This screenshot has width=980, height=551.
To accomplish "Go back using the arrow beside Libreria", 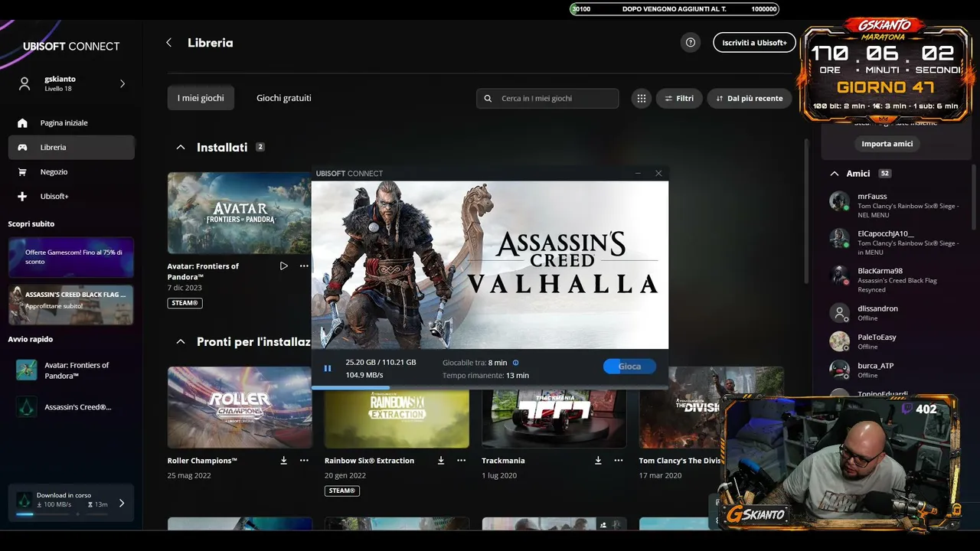I will [169, 43].
